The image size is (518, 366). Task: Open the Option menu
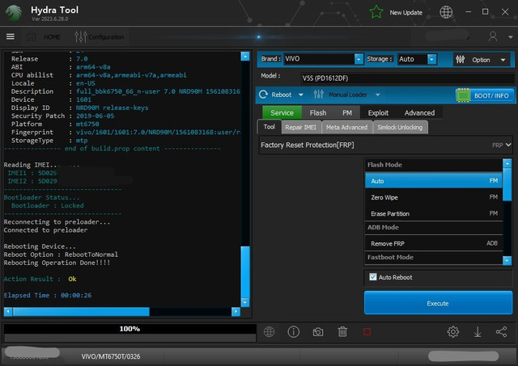pos(482,60)
